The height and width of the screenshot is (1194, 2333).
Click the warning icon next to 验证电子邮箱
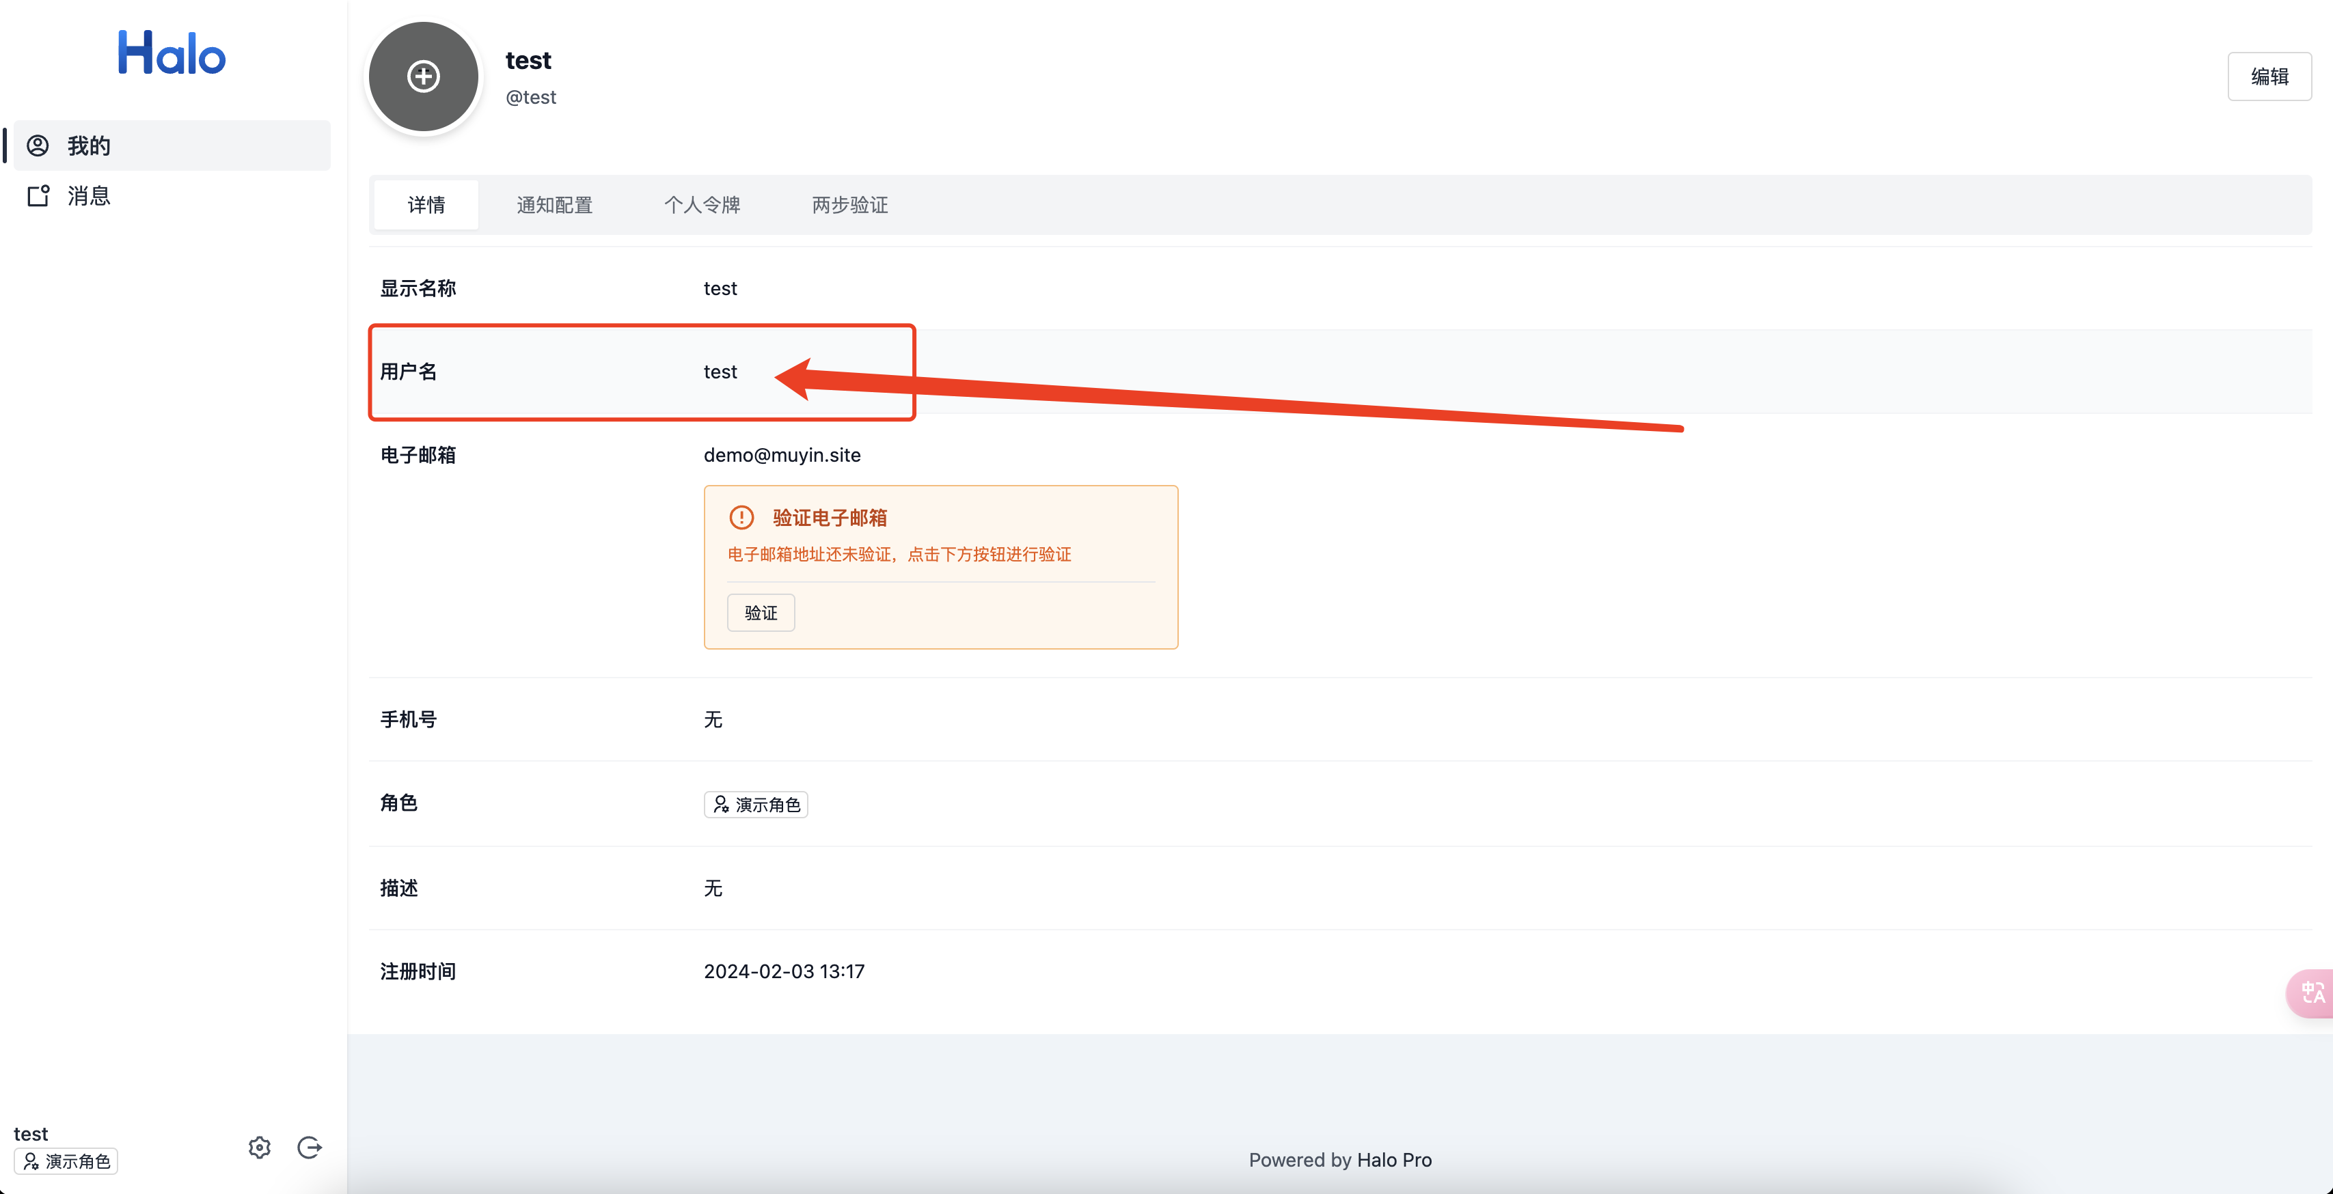click(x=741, y=518)
